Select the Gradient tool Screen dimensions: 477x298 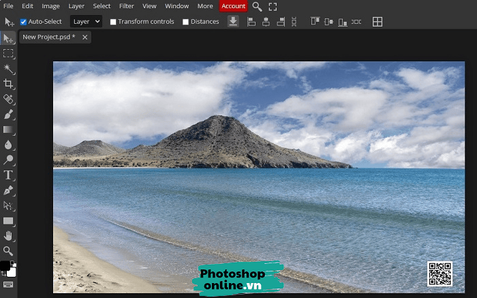[x=8, y=129]
